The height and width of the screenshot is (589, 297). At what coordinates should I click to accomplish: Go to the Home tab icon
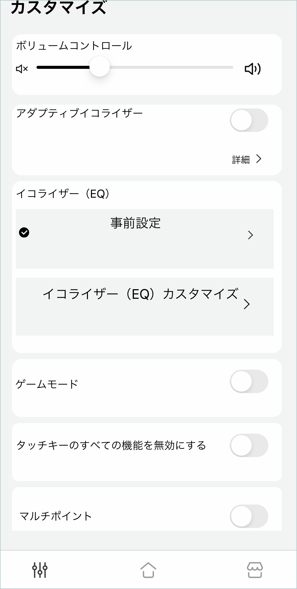[x=148, y=570]
